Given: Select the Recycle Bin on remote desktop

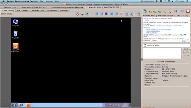Looking at the screenshot, I should (16, 35).
